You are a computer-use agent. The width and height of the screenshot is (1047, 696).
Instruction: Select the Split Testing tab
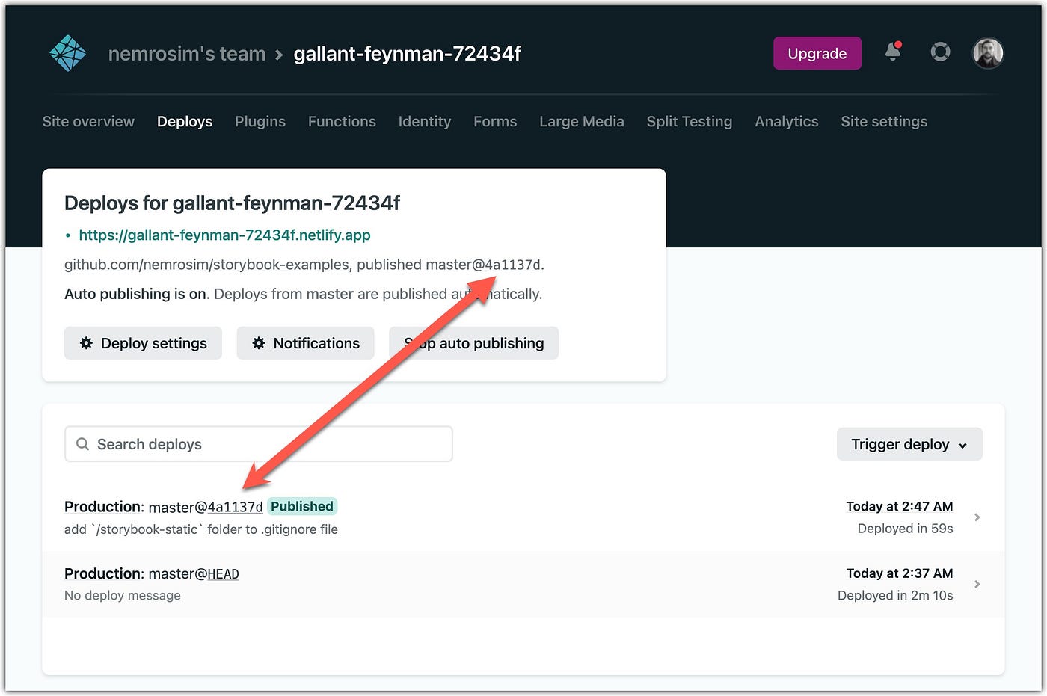(689, 121)
